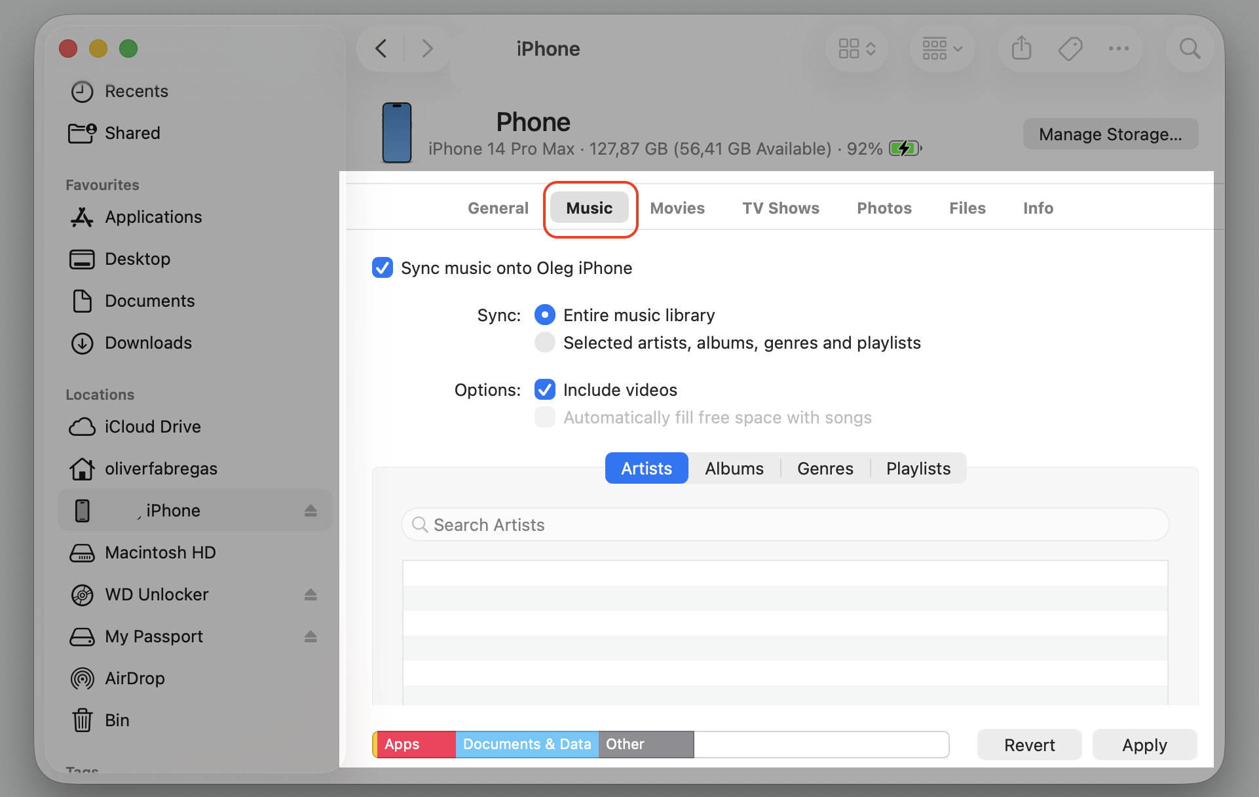
Task: Open Finder search magnifier
Action: click(x=1190, y=49)
